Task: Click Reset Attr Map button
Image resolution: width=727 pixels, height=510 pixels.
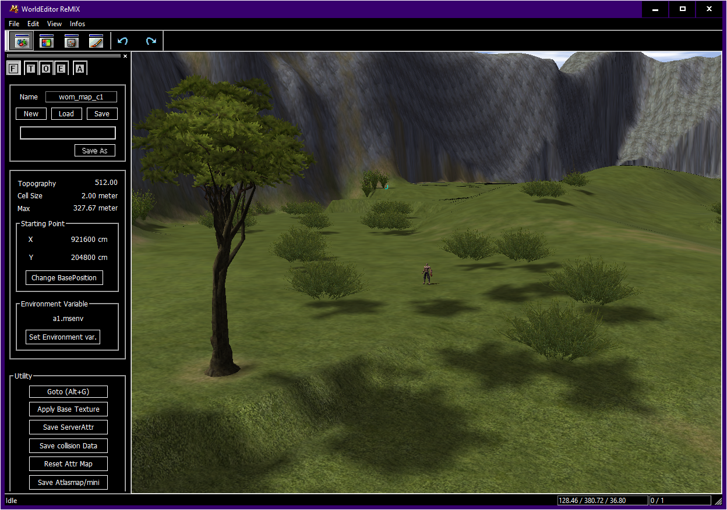Action: click(68, 464)
